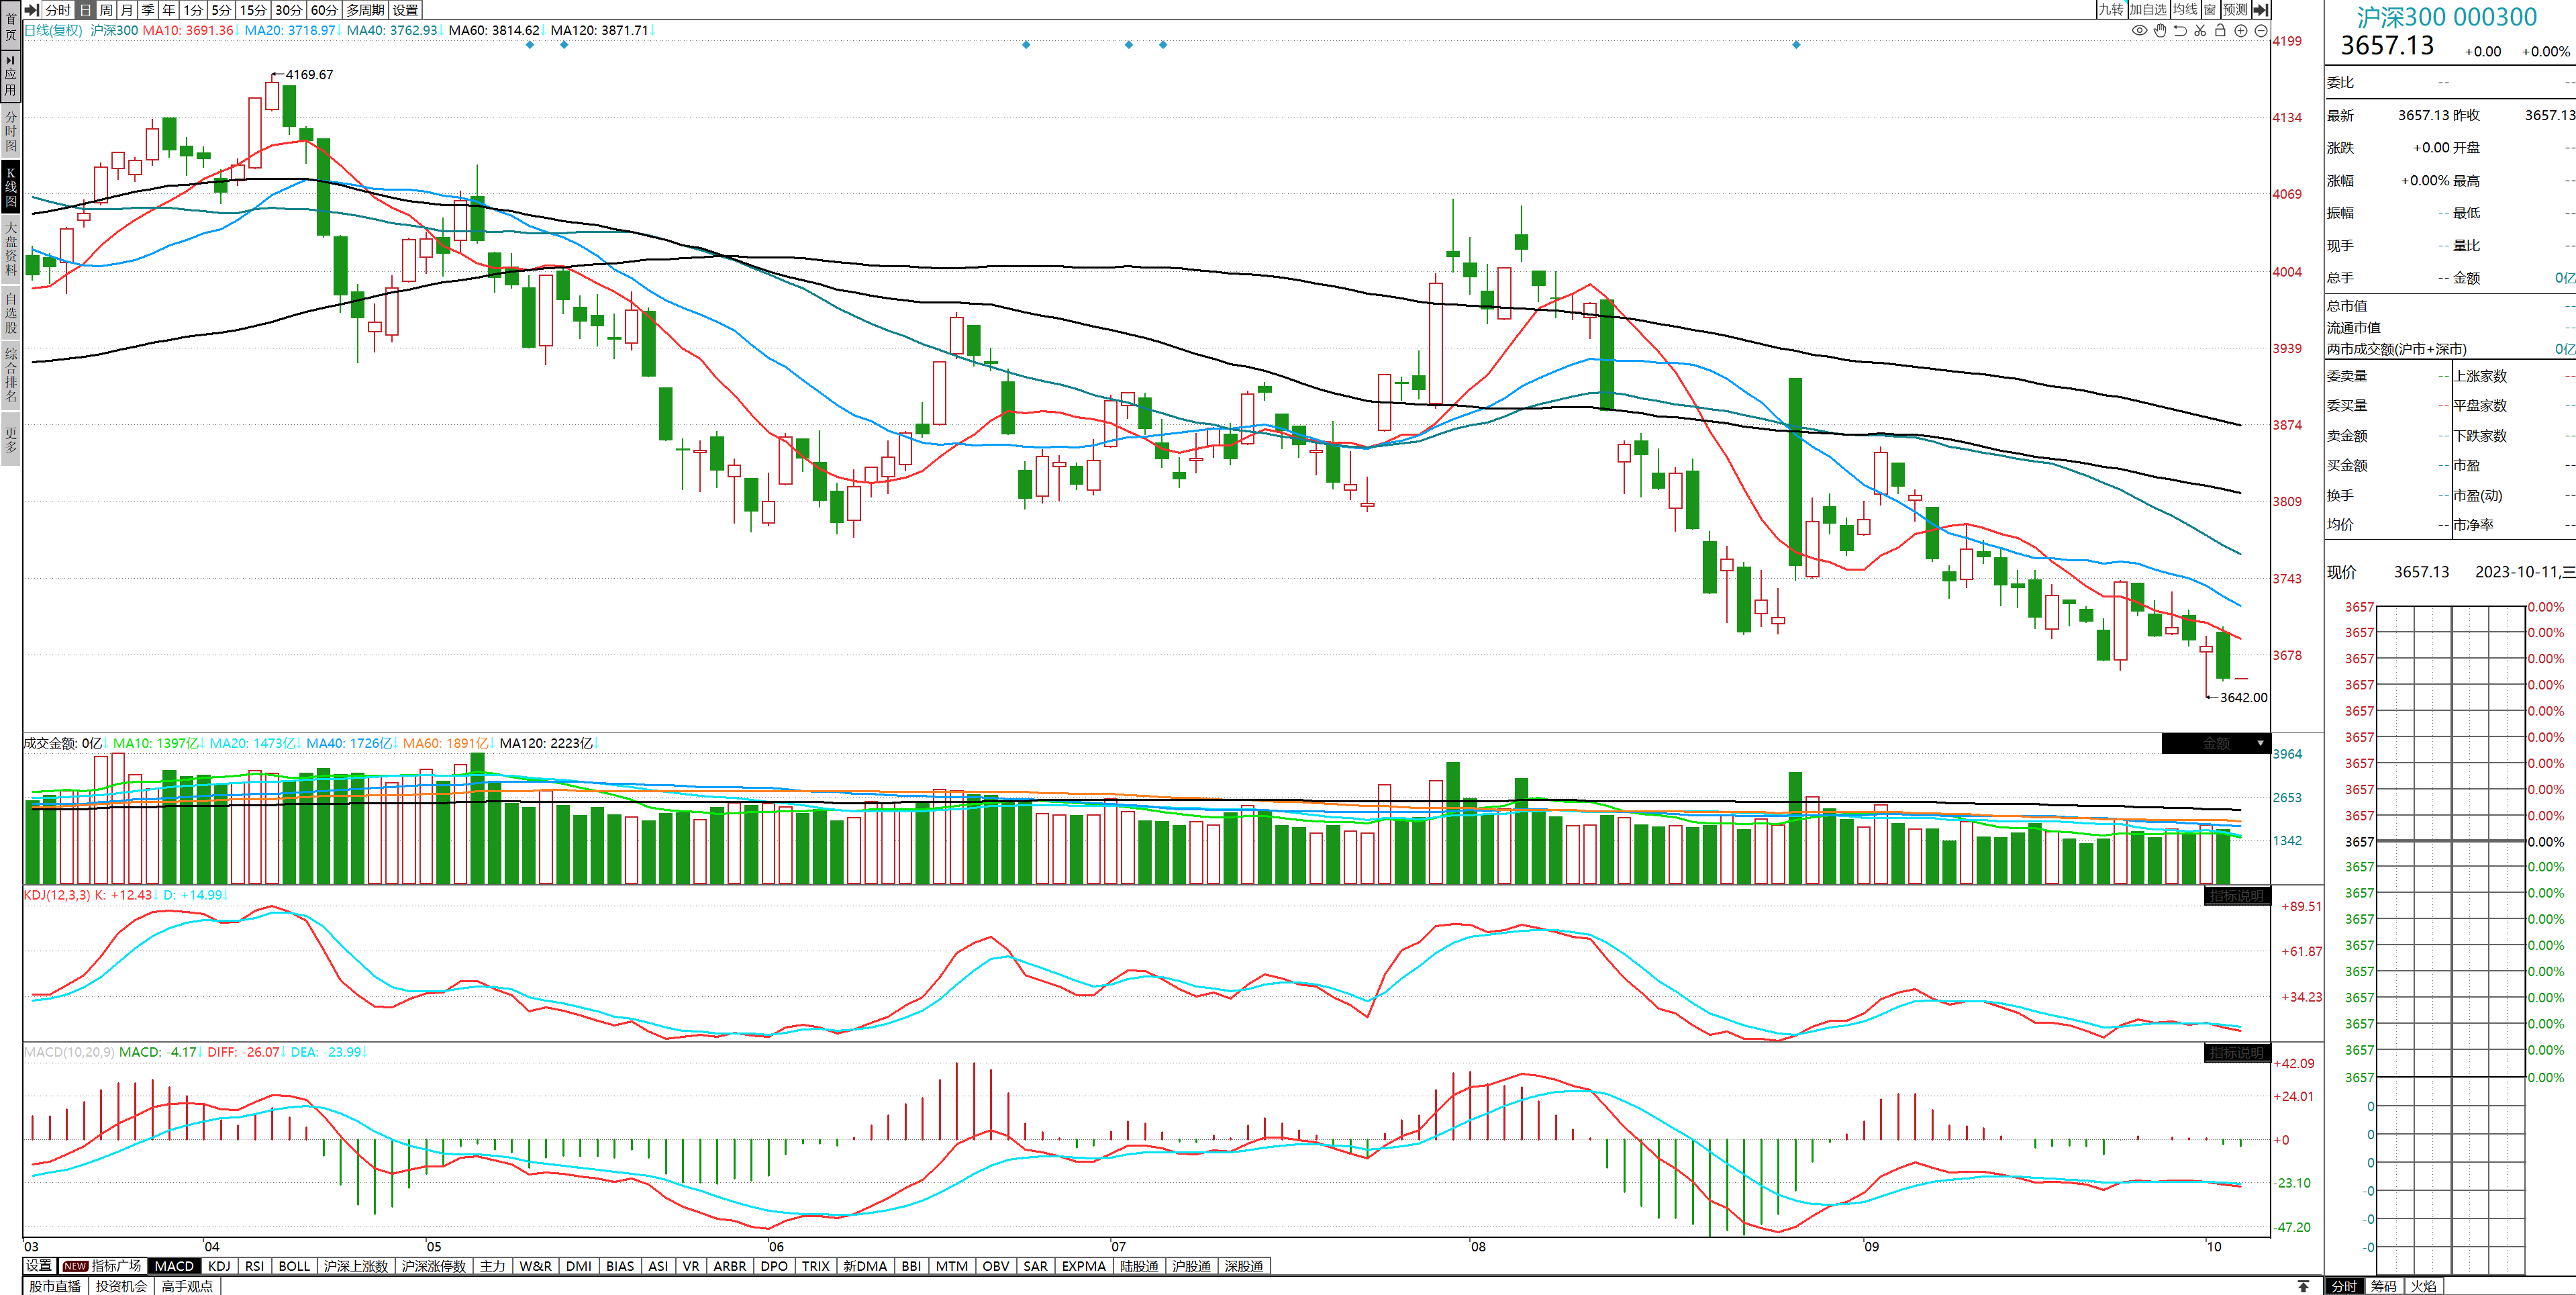Select the scissors cut tool icon
Screen dimensions: 2576x1295
tap(2200, 30)
